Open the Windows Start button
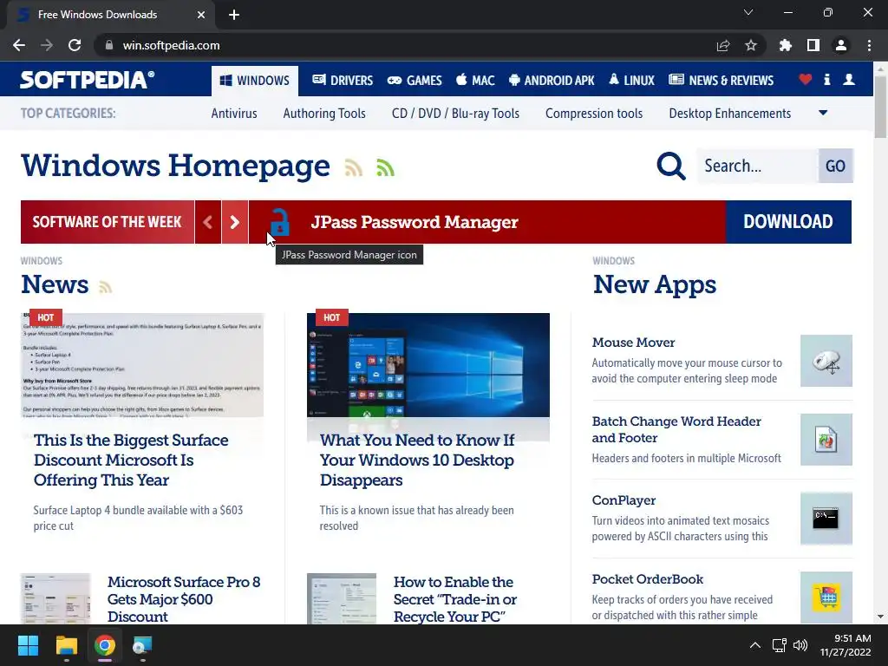Image resolution: width=888 pixels, height=666 pixels. [28, 645]
